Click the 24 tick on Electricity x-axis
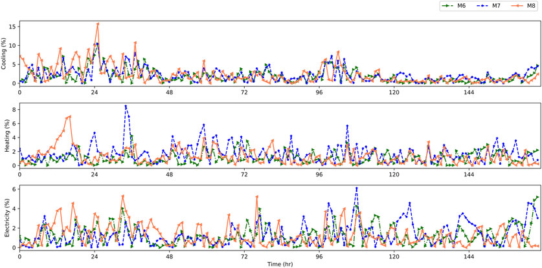The height and width of the screenshot is (268, 542). pos(95,256)
